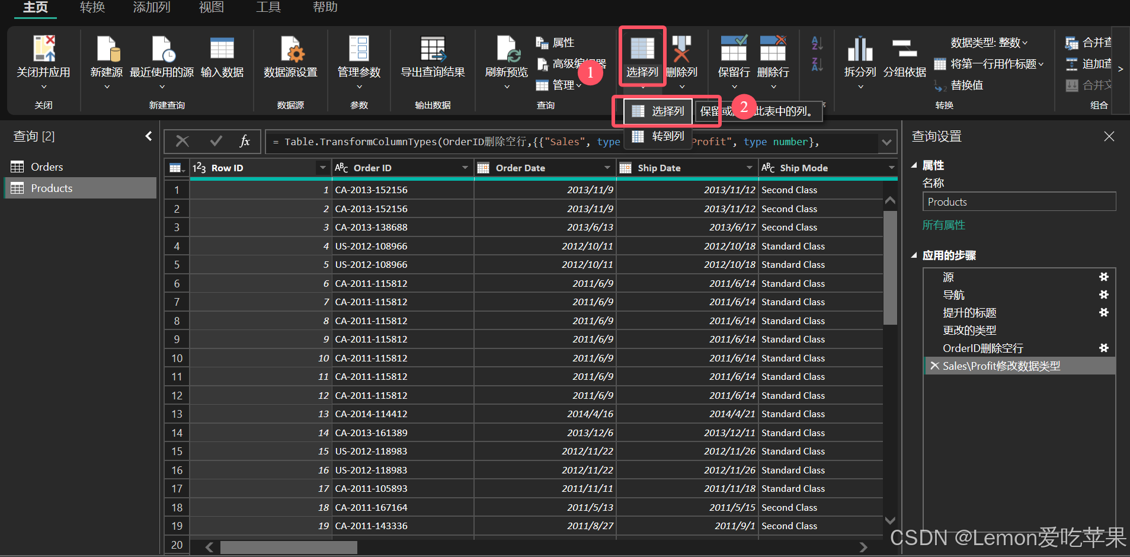Click the Keep Rows icon (保留行)
This screenshot has height=557, width=1130.
[734, 49]
